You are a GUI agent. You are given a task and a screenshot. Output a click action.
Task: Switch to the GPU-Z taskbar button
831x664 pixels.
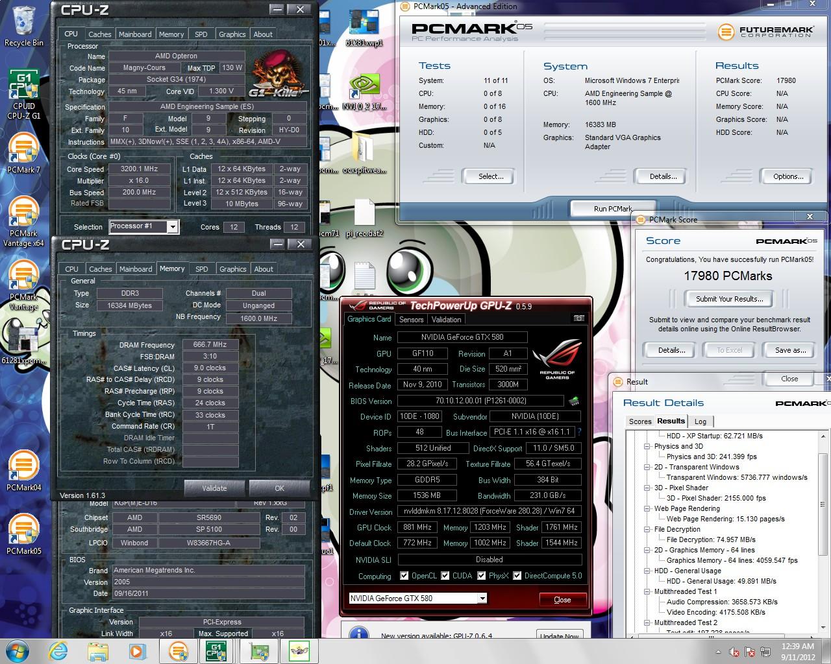pos(260,651)
